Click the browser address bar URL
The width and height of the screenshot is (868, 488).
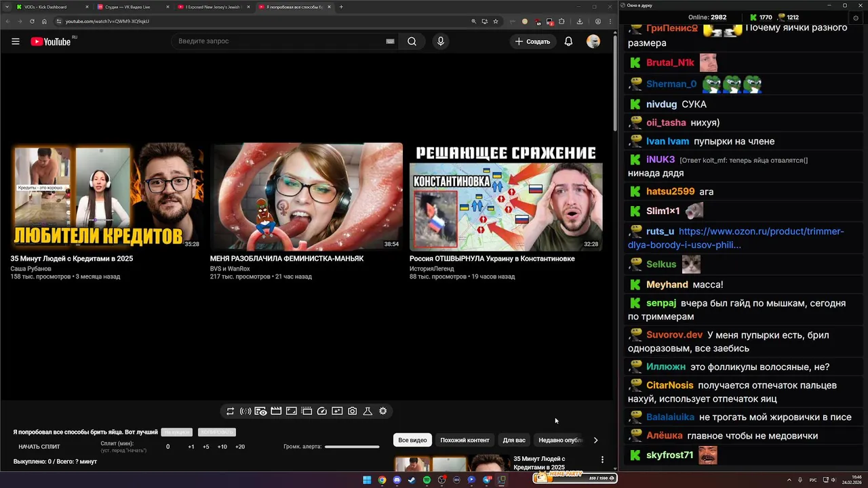107,21
